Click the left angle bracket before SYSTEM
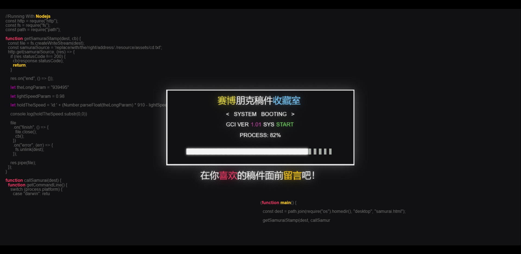This screenshot has height=254, width=521. point(227,114)
